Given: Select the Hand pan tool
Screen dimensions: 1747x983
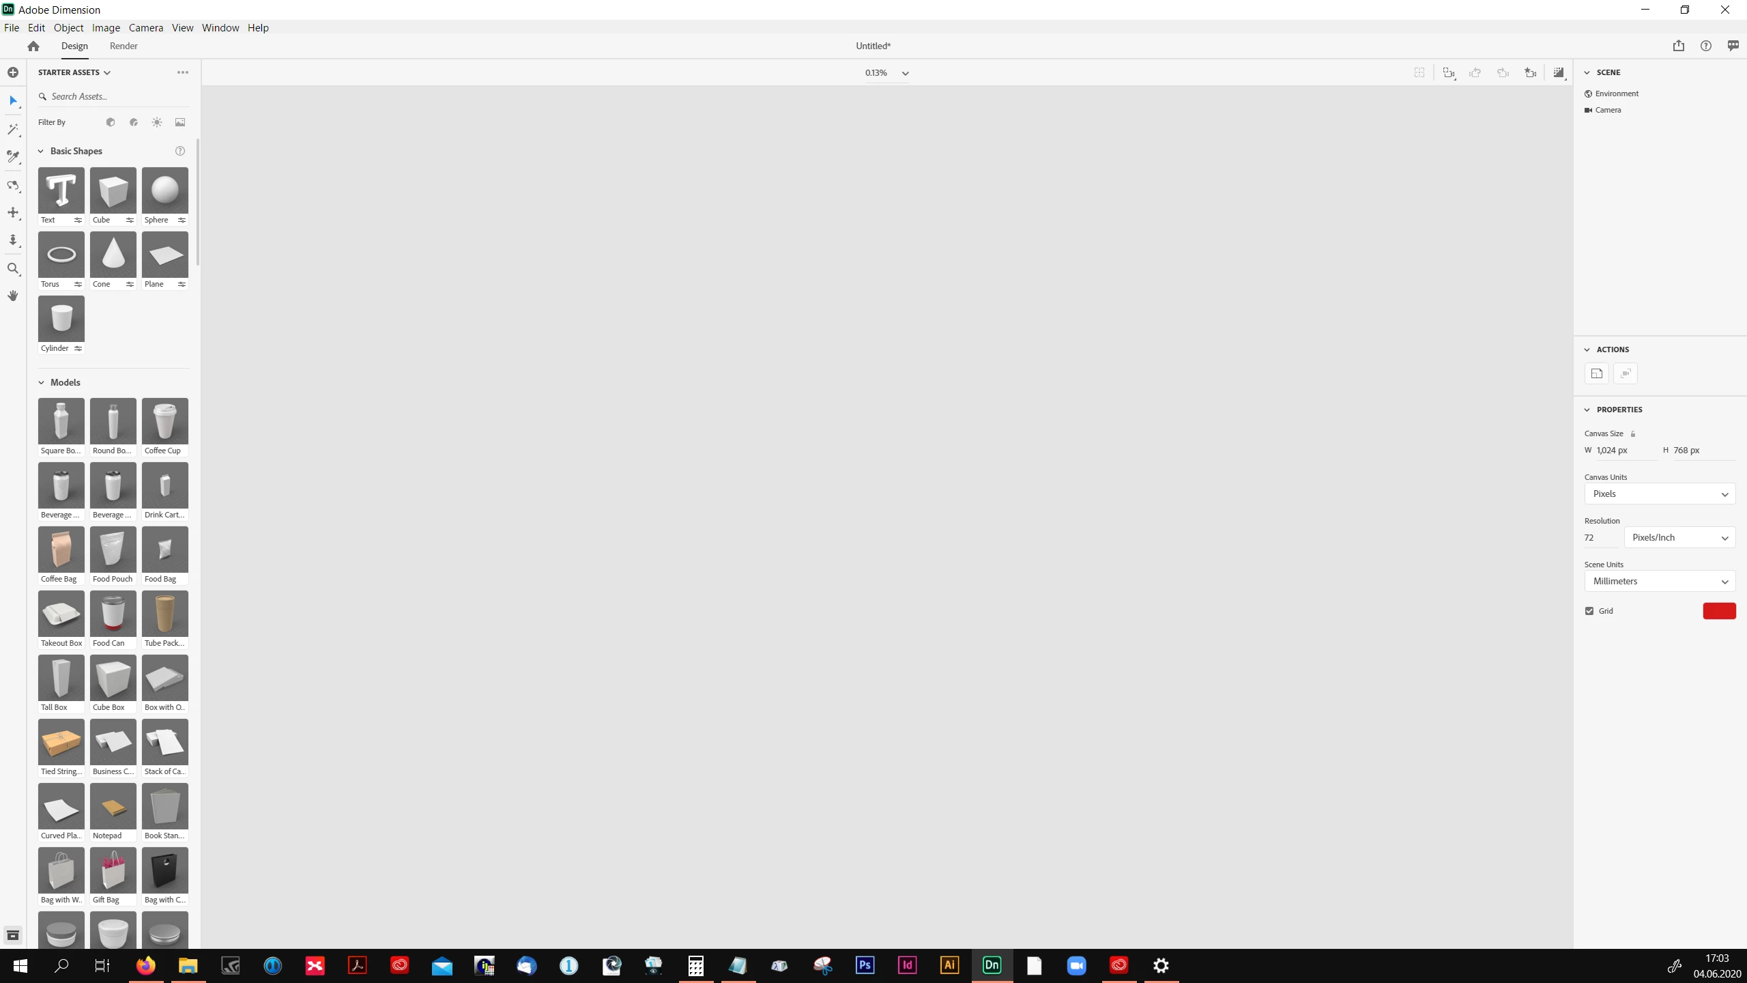Looking at the screenshot, I should coord(13,296).
